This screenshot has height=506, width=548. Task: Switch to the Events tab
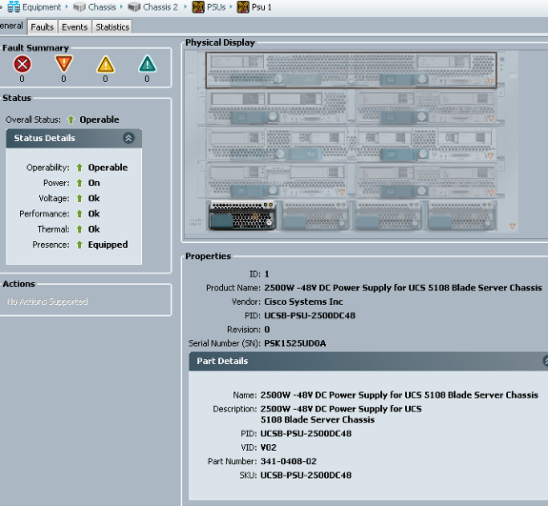(74, 27)
